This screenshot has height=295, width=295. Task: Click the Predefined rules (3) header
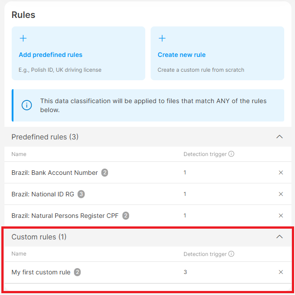coord(148,137)
